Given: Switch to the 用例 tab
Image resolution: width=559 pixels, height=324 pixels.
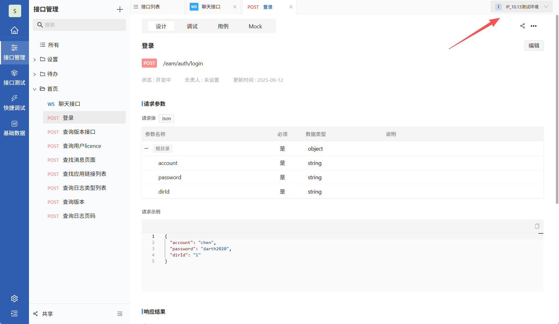Looking at the screenshot, I should pyautogui.click(x=223, y=26).
